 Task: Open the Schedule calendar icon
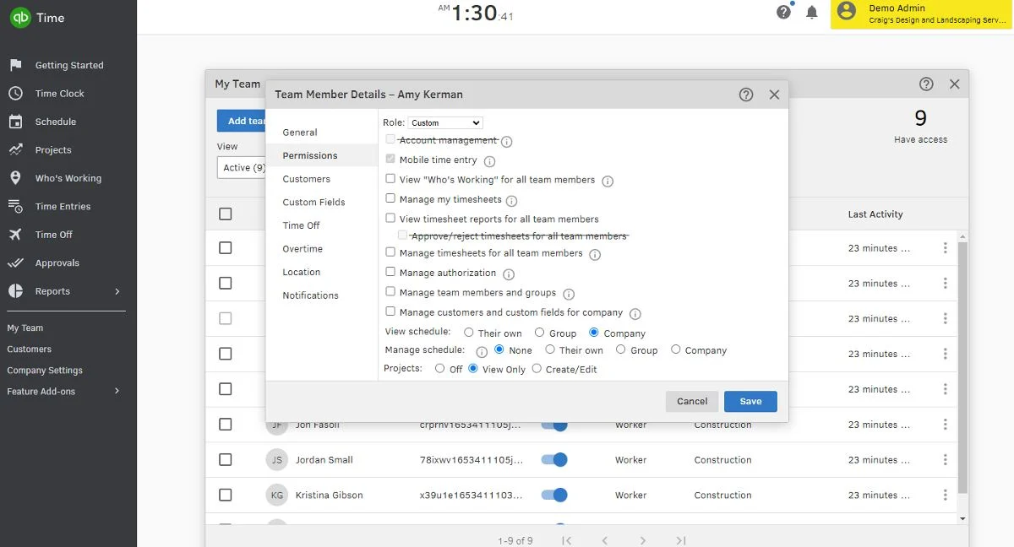(x=15, y=122)
